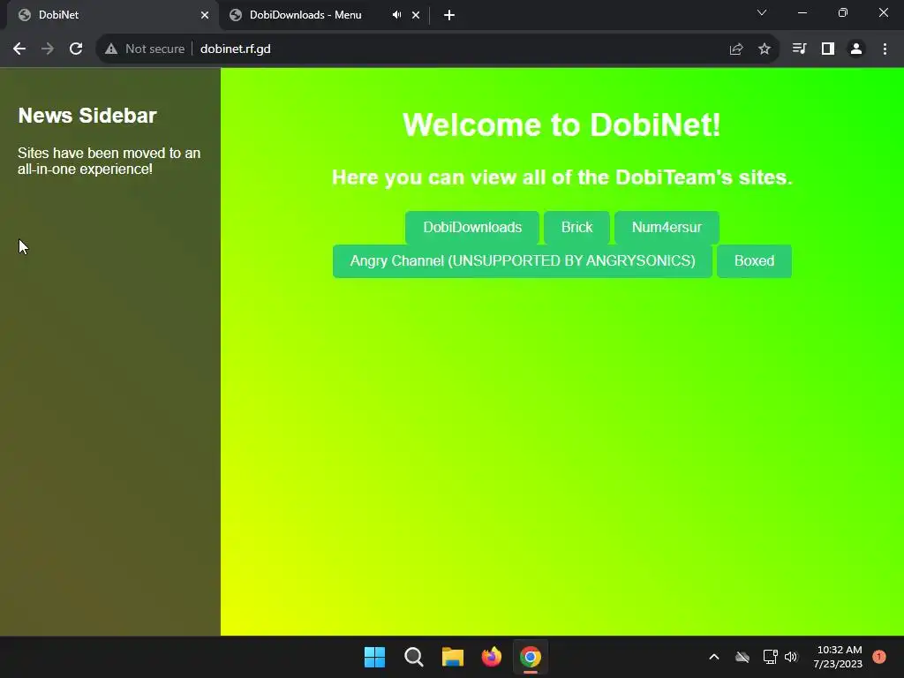Image resolution: width=904 pixels, height=678 pixels.
Task: Restore down the Chrome window
Action: coord(843,12)
